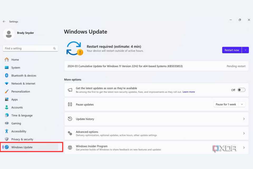Screen dimensions: 253x169
Task: Click the Advanced options gears icon
Action: [70, 133]
